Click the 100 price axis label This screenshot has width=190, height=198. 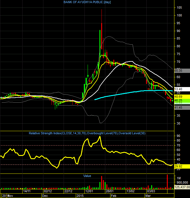click(179, 15)
